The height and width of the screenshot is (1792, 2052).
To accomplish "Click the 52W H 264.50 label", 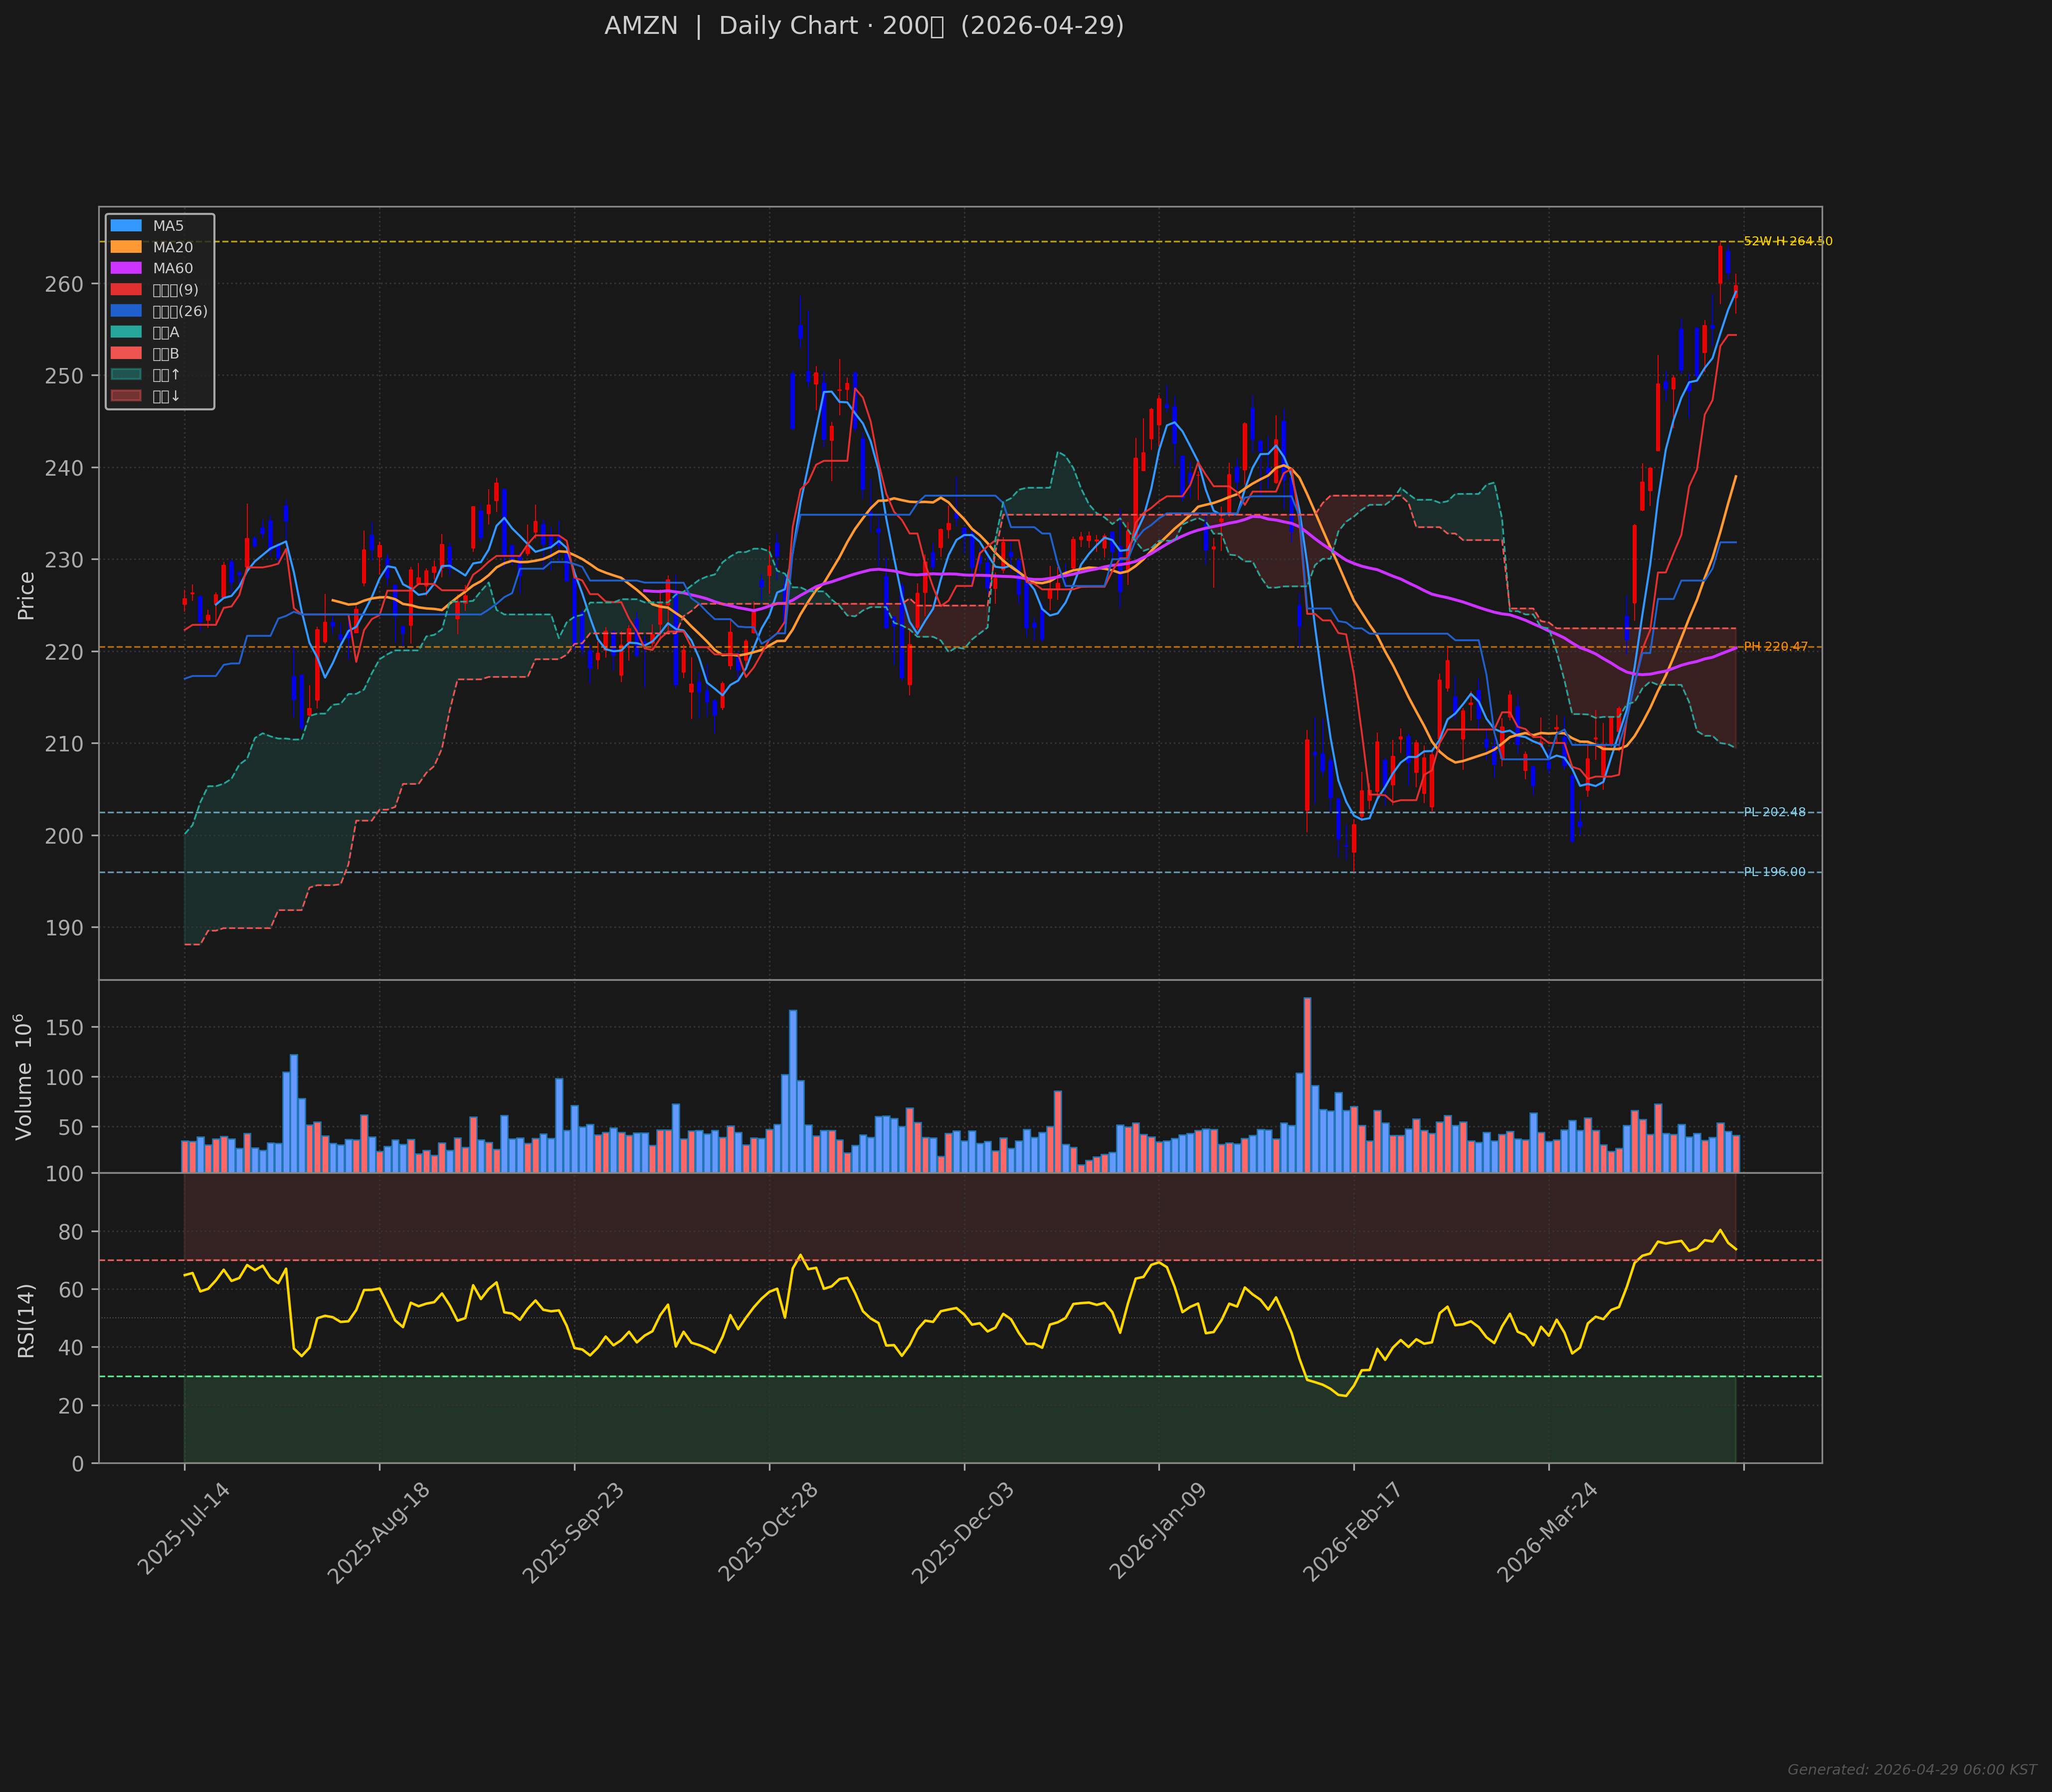I will [x=1788, y=241].
